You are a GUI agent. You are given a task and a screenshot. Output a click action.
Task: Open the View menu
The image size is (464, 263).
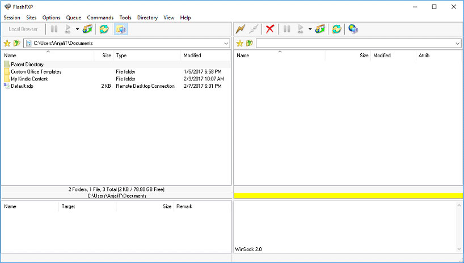pyautogui.click(x=169, y=18)
